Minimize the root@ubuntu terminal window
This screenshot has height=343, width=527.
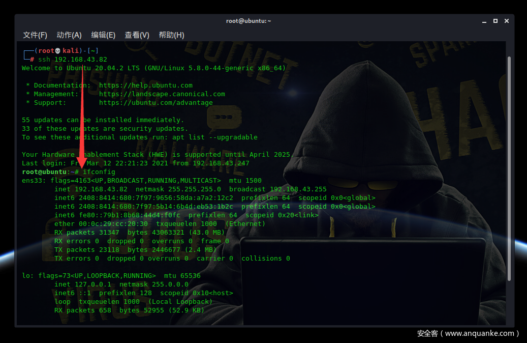pyautogui.click(x=484, y=21)
